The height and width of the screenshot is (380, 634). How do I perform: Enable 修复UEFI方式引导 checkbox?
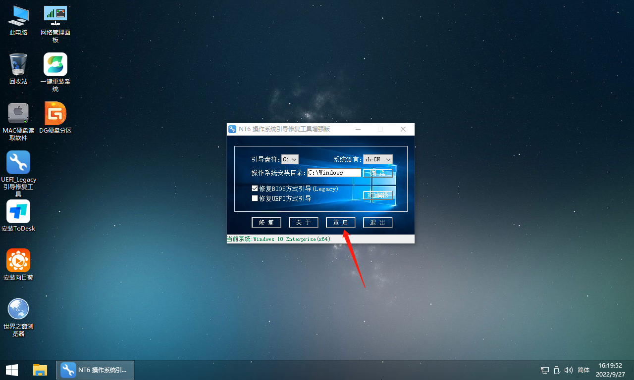pos(255,198)
